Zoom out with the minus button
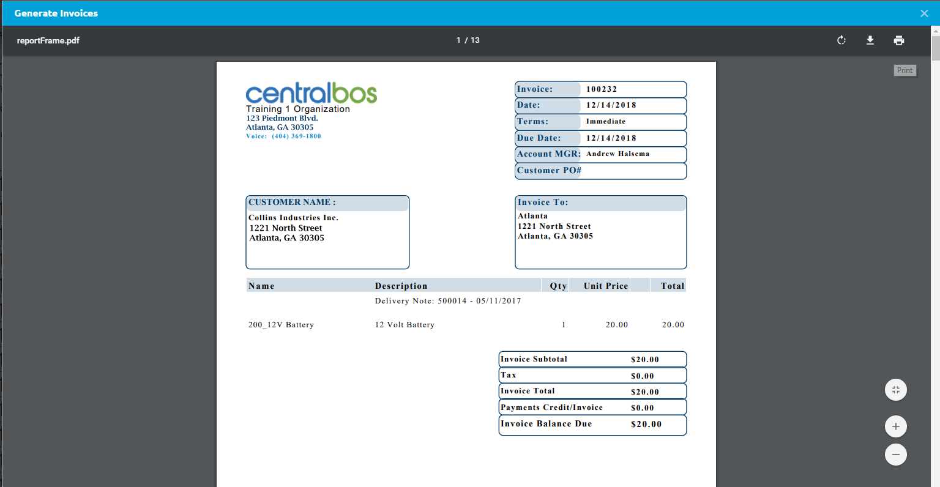The width and height of the screenshot is (940, 487). point(895,455)
